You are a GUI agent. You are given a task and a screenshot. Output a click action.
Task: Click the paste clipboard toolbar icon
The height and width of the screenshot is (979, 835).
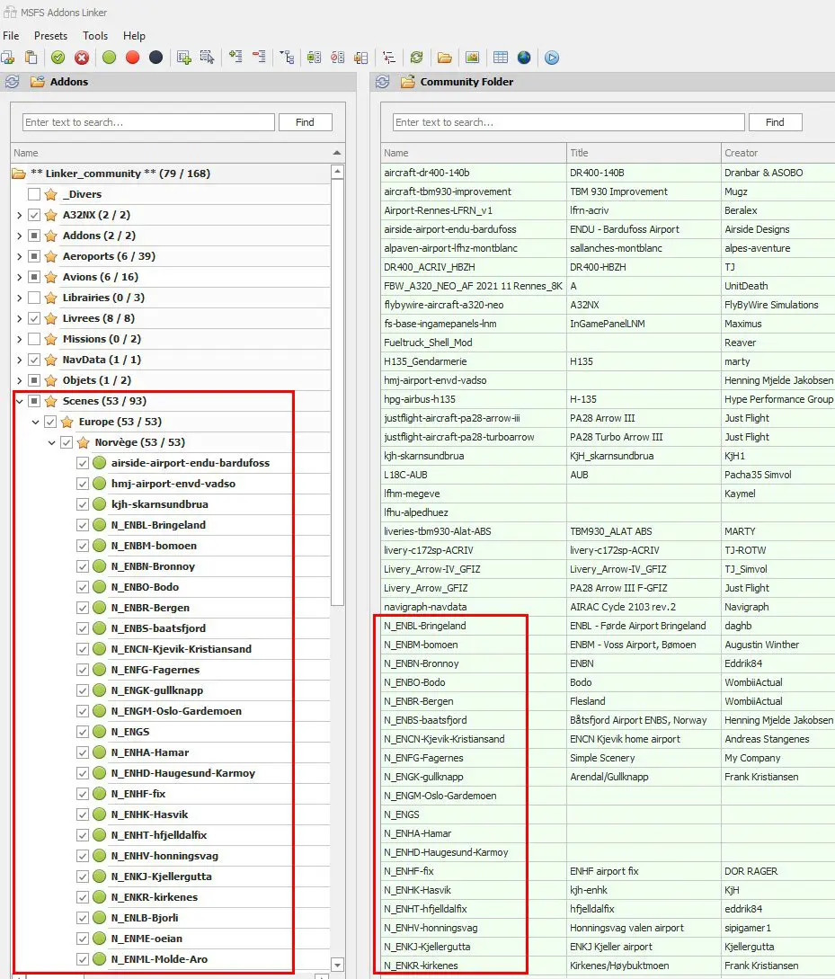click(x=31, y=58)
